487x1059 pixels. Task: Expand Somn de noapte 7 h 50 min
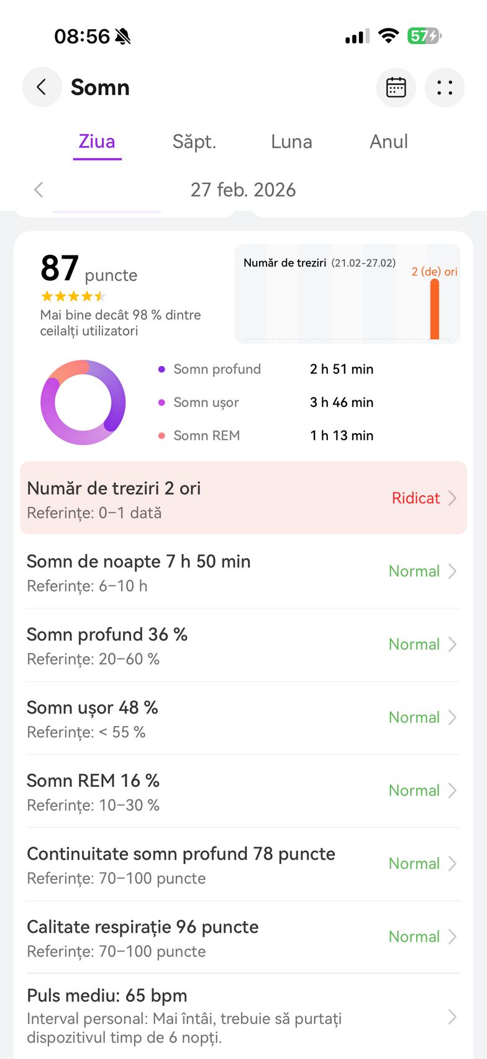(243, 572)
